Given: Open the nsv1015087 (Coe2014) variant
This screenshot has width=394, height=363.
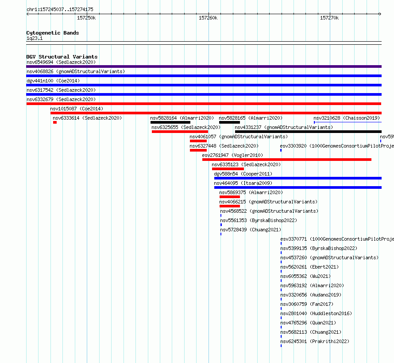Looking at the screenshot, I should (x=77, y=109).
